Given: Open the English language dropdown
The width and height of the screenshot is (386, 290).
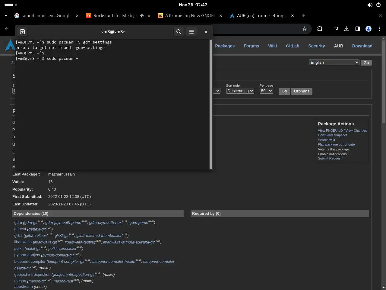Looking at the screenshot, I should (x=334, y=63).
